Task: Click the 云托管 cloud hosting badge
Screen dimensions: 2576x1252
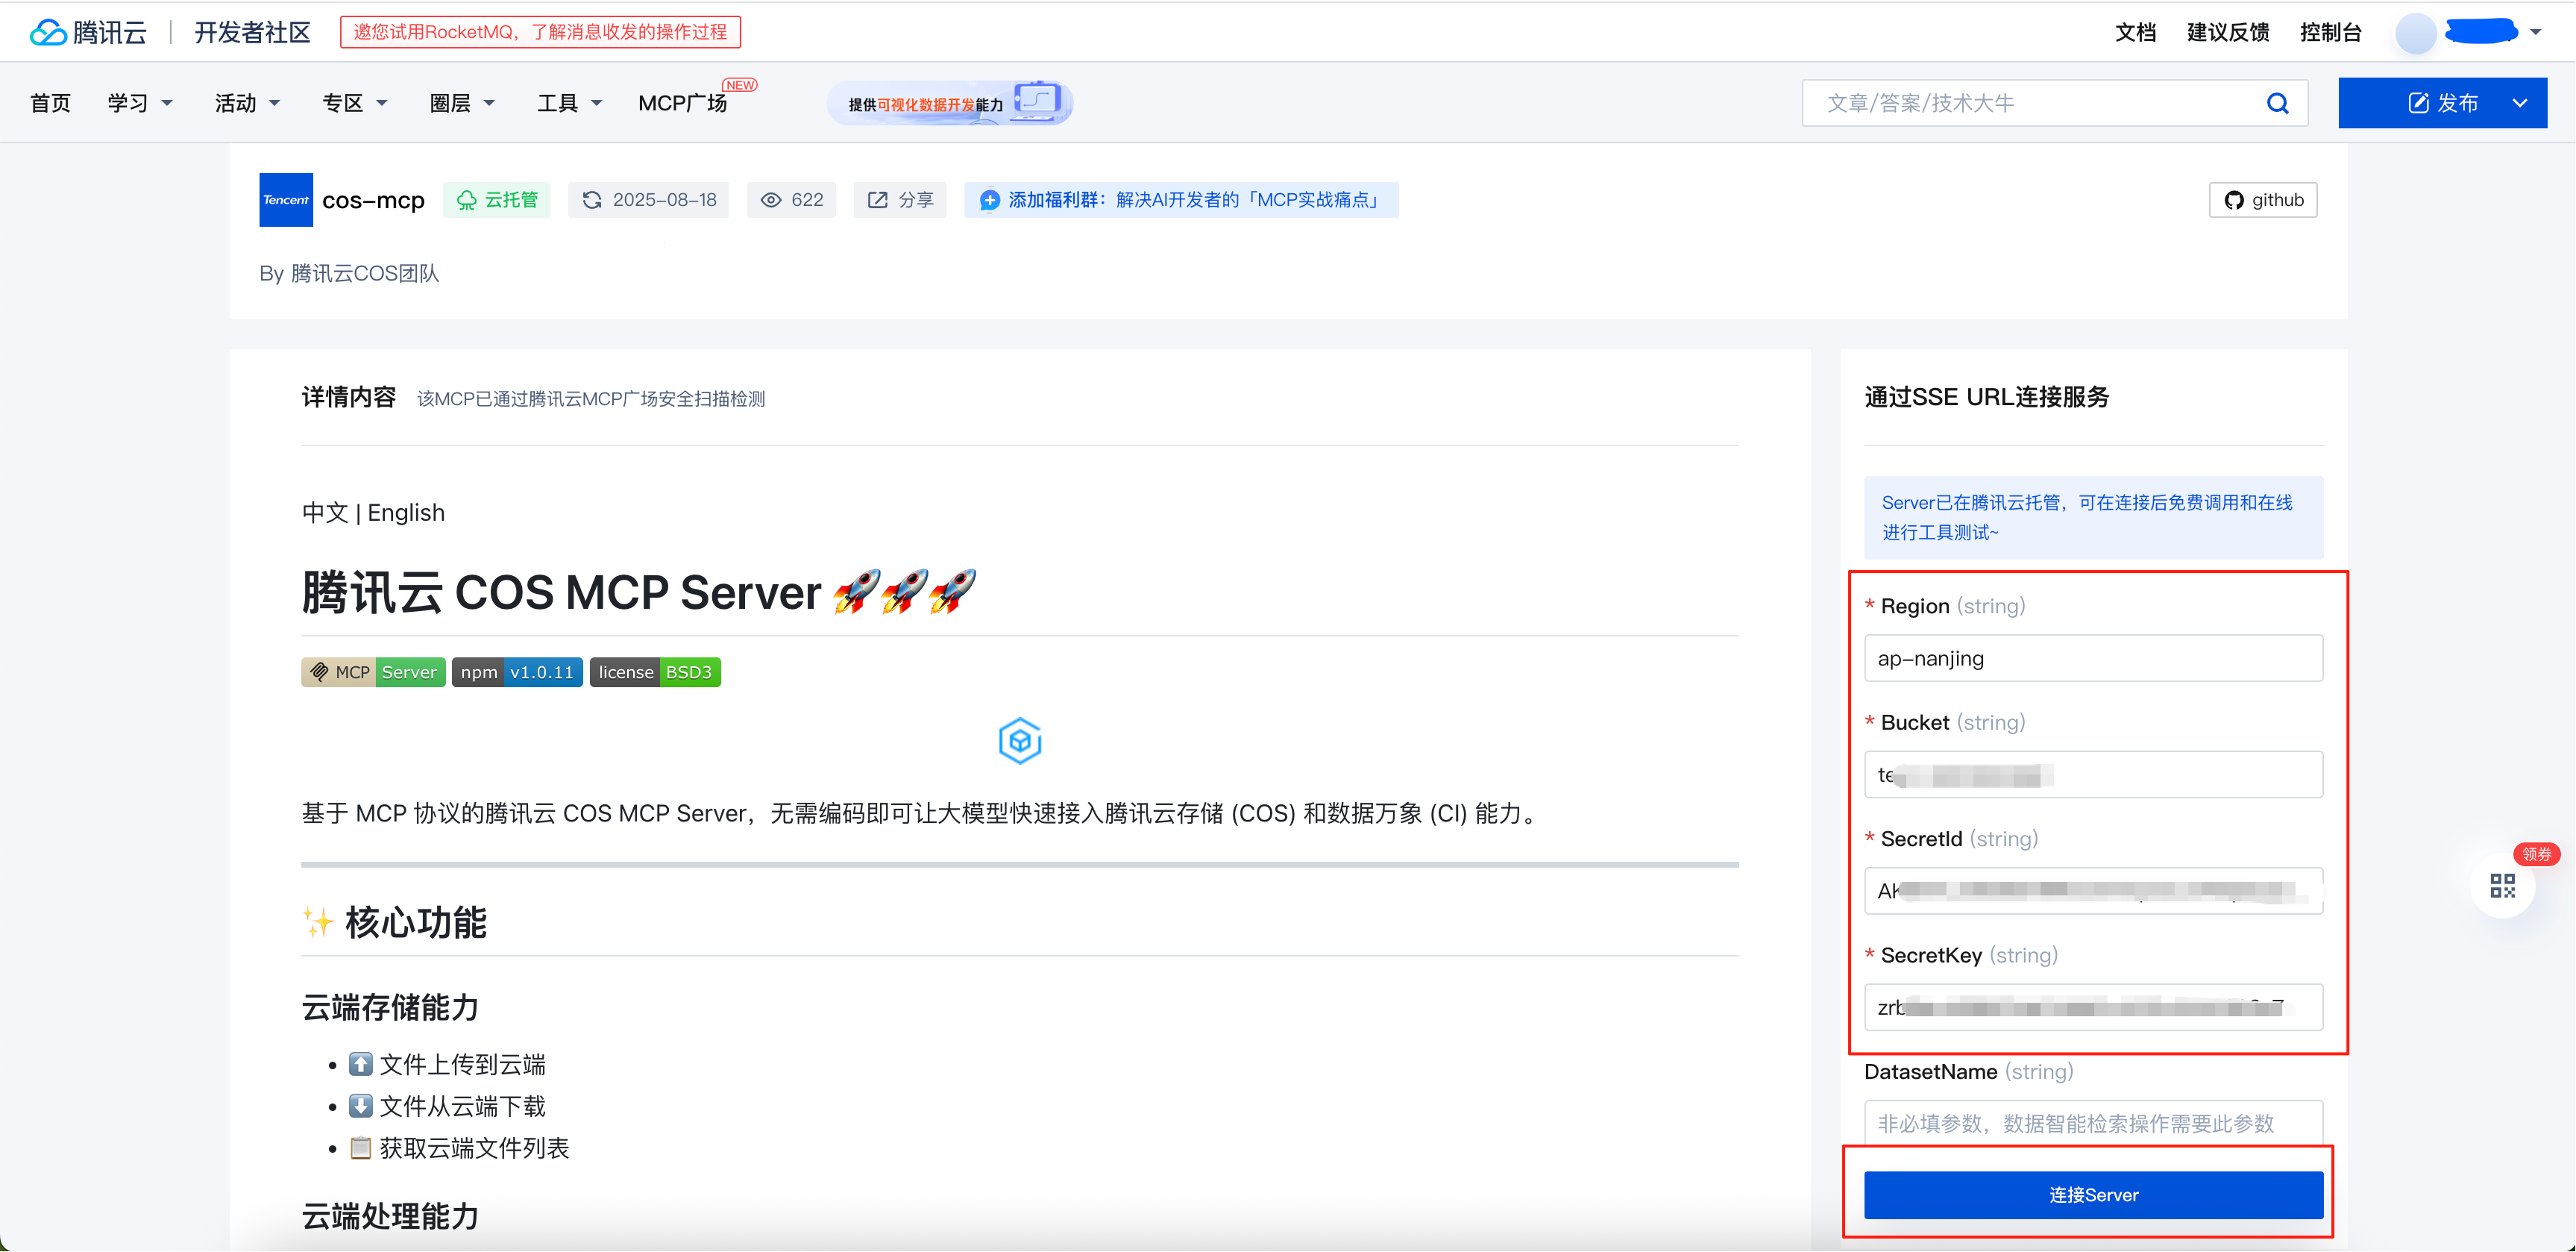Action: (x=497, y=200)
